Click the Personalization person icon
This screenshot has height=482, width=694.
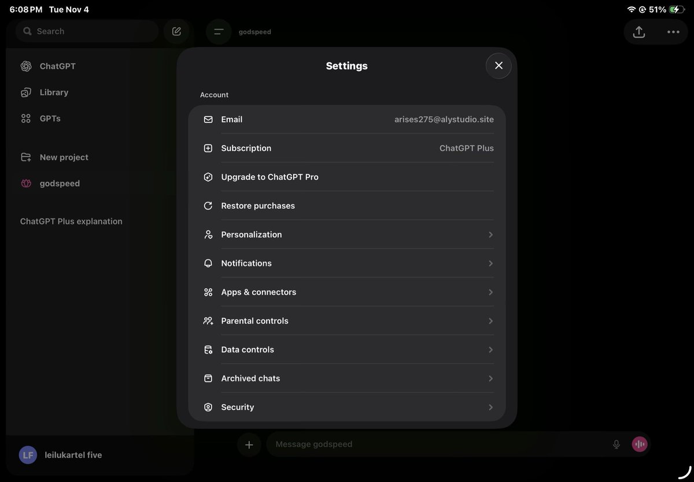[208, 235]
